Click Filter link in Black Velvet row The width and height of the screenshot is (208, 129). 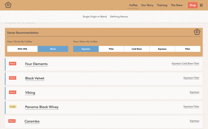[196, 78]
